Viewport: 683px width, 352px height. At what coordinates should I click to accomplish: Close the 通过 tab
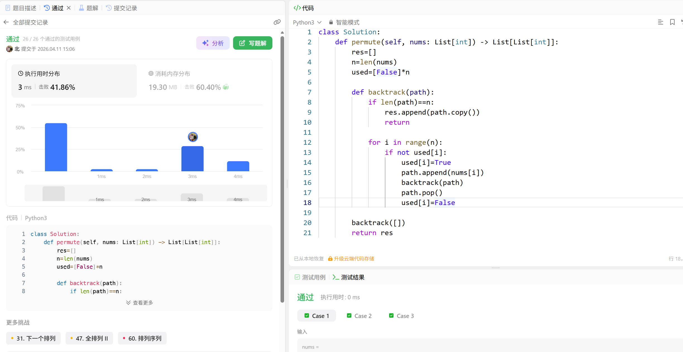pos(69,8)
